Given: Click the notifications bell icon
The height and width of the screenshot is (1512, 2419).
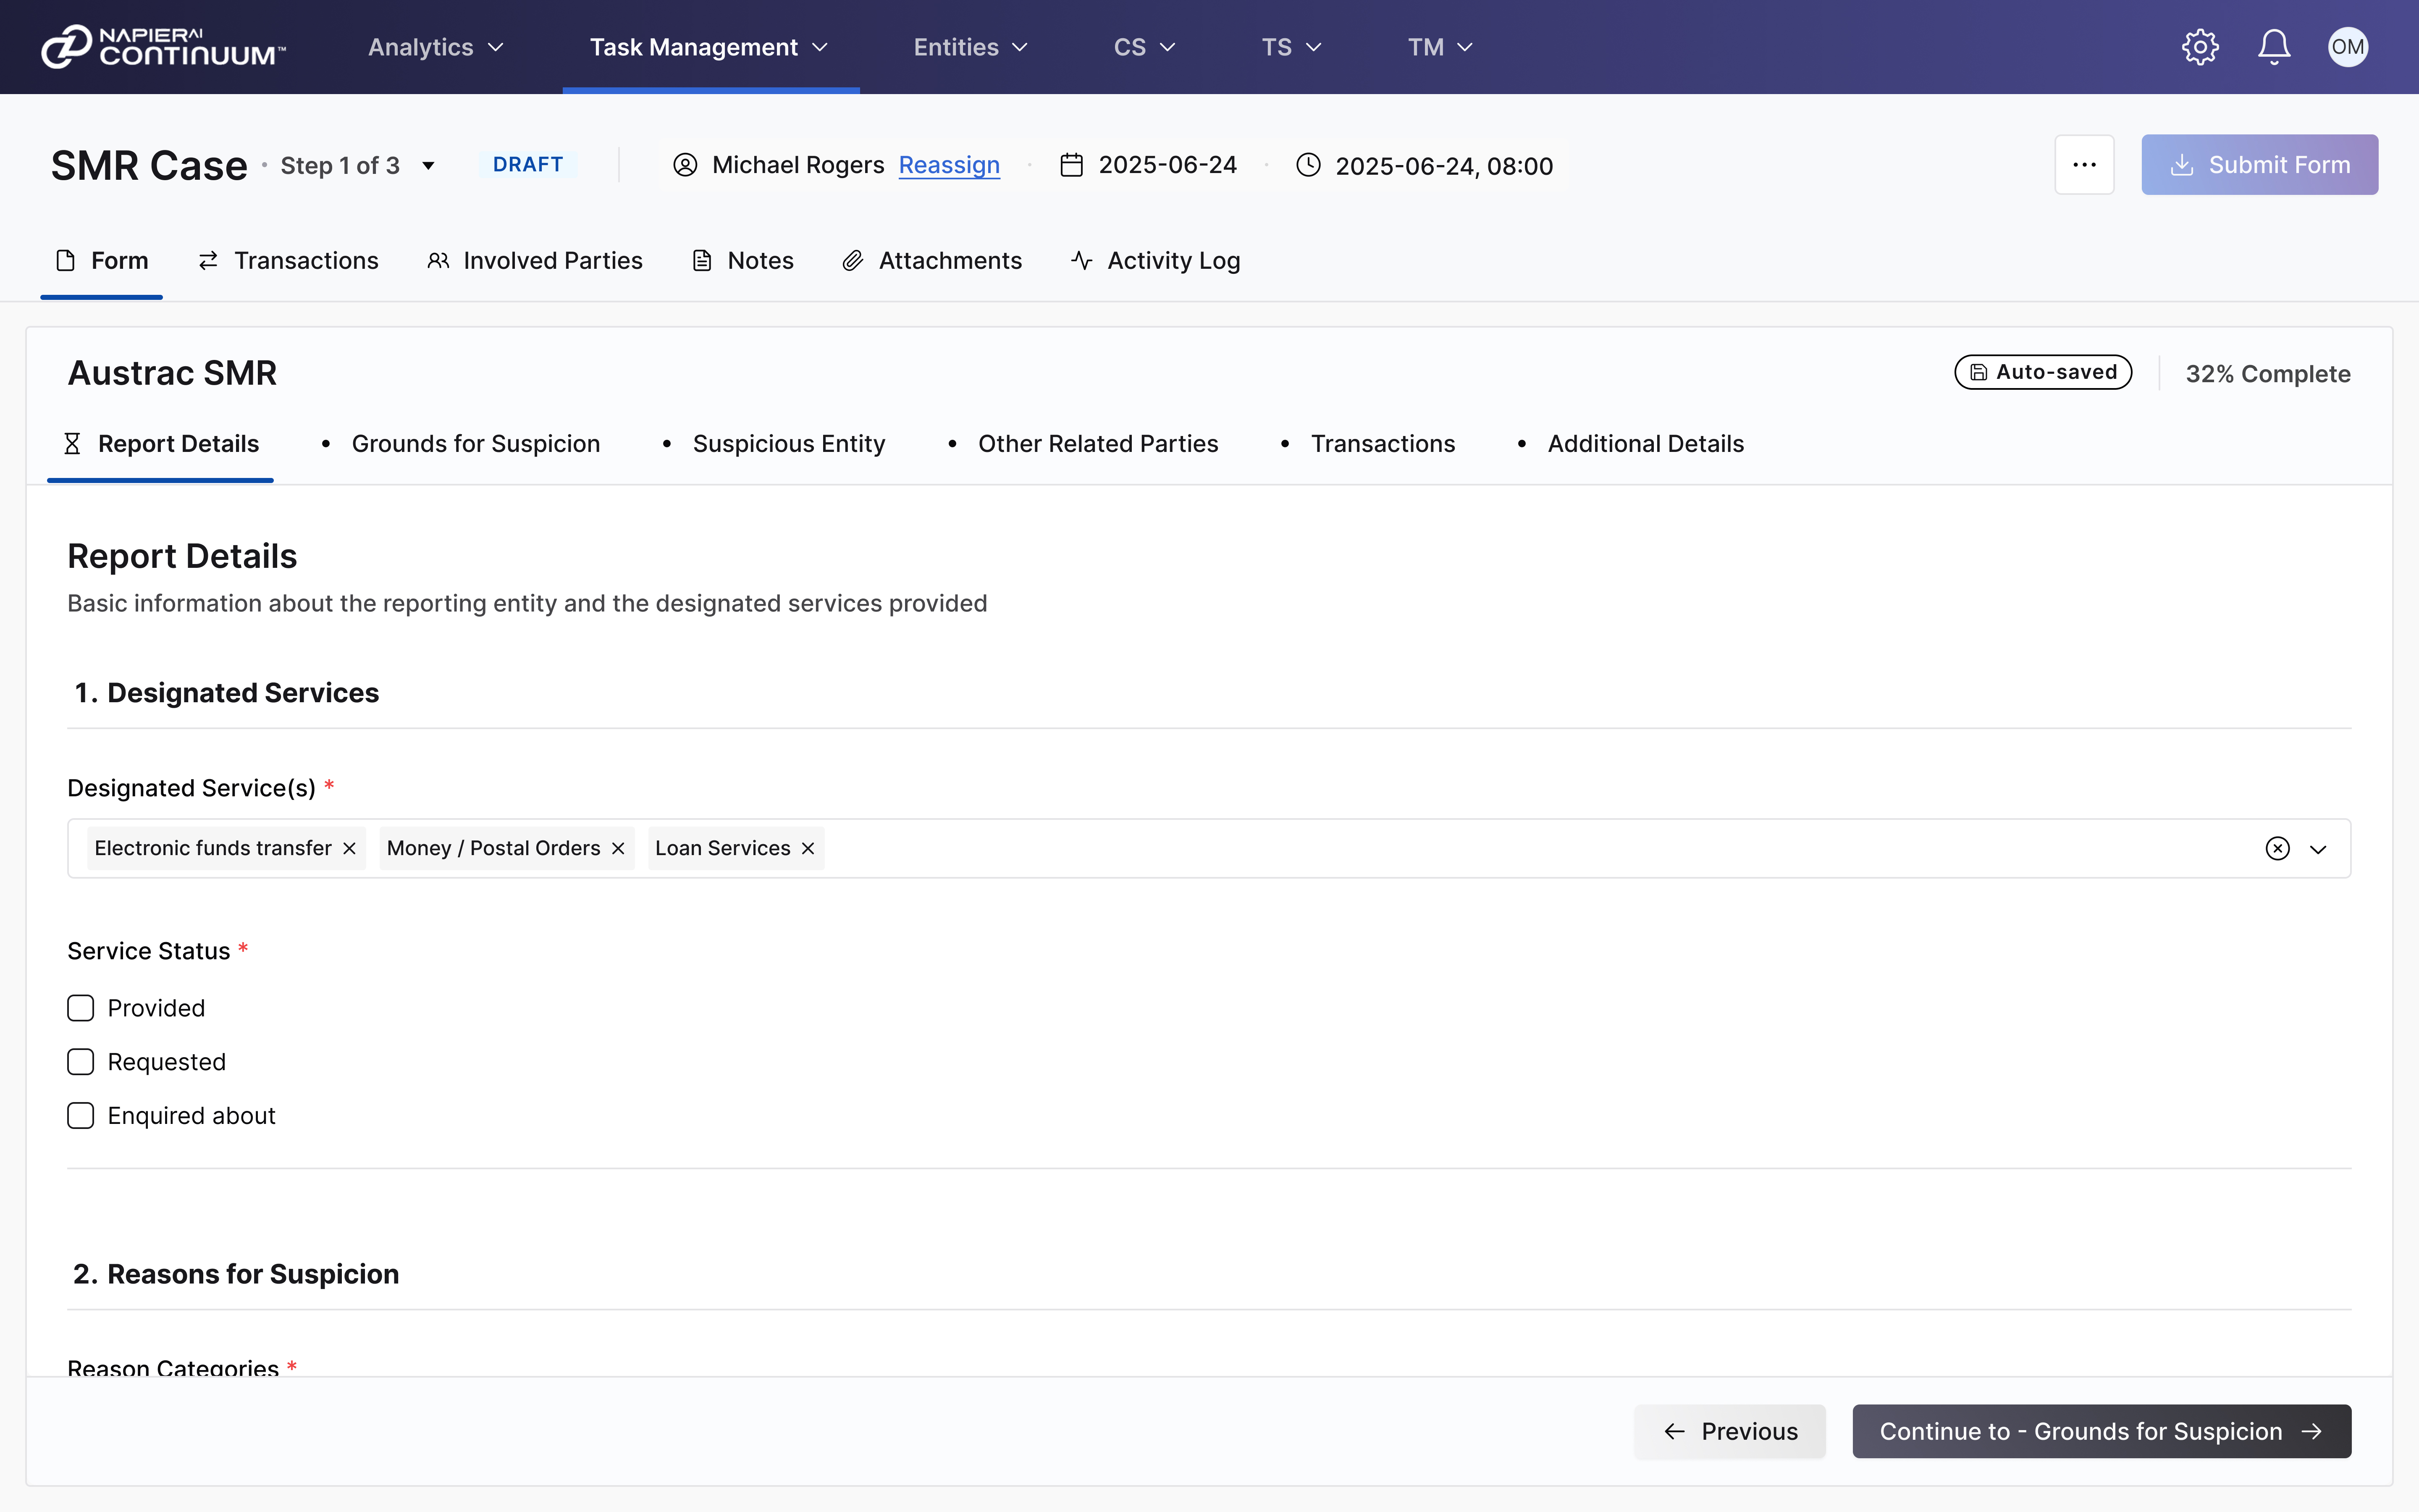Looking at the screenshot, I should coord(2274,47).
